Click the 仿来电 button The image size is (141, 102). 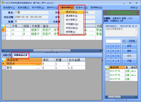tap(132, 41)
